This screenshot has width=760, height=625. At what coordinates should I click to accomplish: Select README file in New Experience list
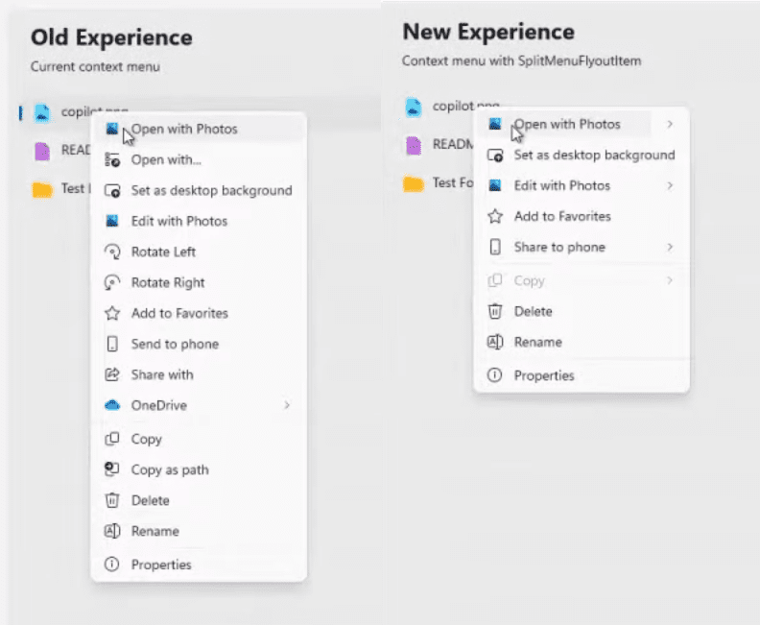click(x=439, y=145)
